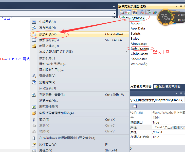Click the new folder icon beside 新建文件夹

34,46
